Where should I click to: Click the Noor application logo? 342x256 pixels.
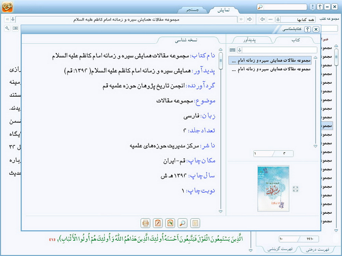click(7, 7)
